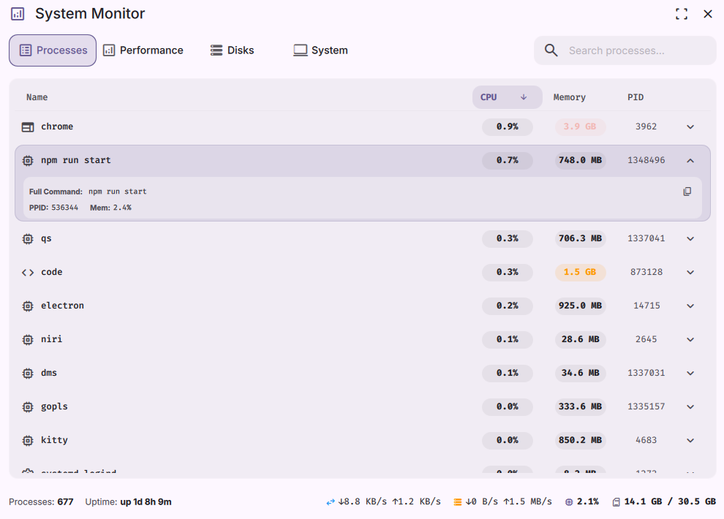
Task: Sort processes by Memory column
Action: click(x=569, y=97)
